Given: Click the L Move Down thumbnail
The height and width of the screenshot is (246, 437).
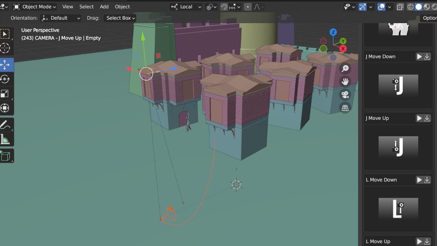Looking at the screenshot, I should point(398,209).
